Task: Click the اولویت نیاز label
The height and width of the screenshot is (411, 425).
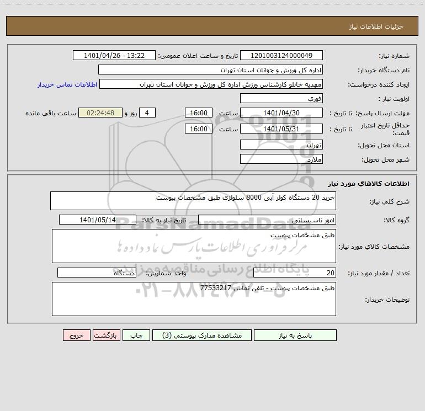Action: [394, 99]
